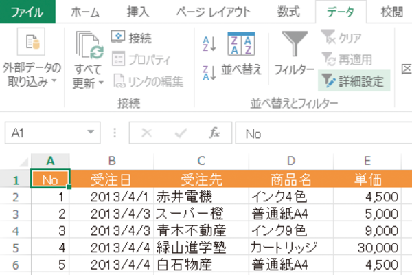
Task: Select row 6 header
Action: [16, 265]
